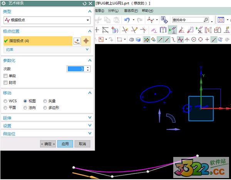Click the 取消 button

pos(82,144)
